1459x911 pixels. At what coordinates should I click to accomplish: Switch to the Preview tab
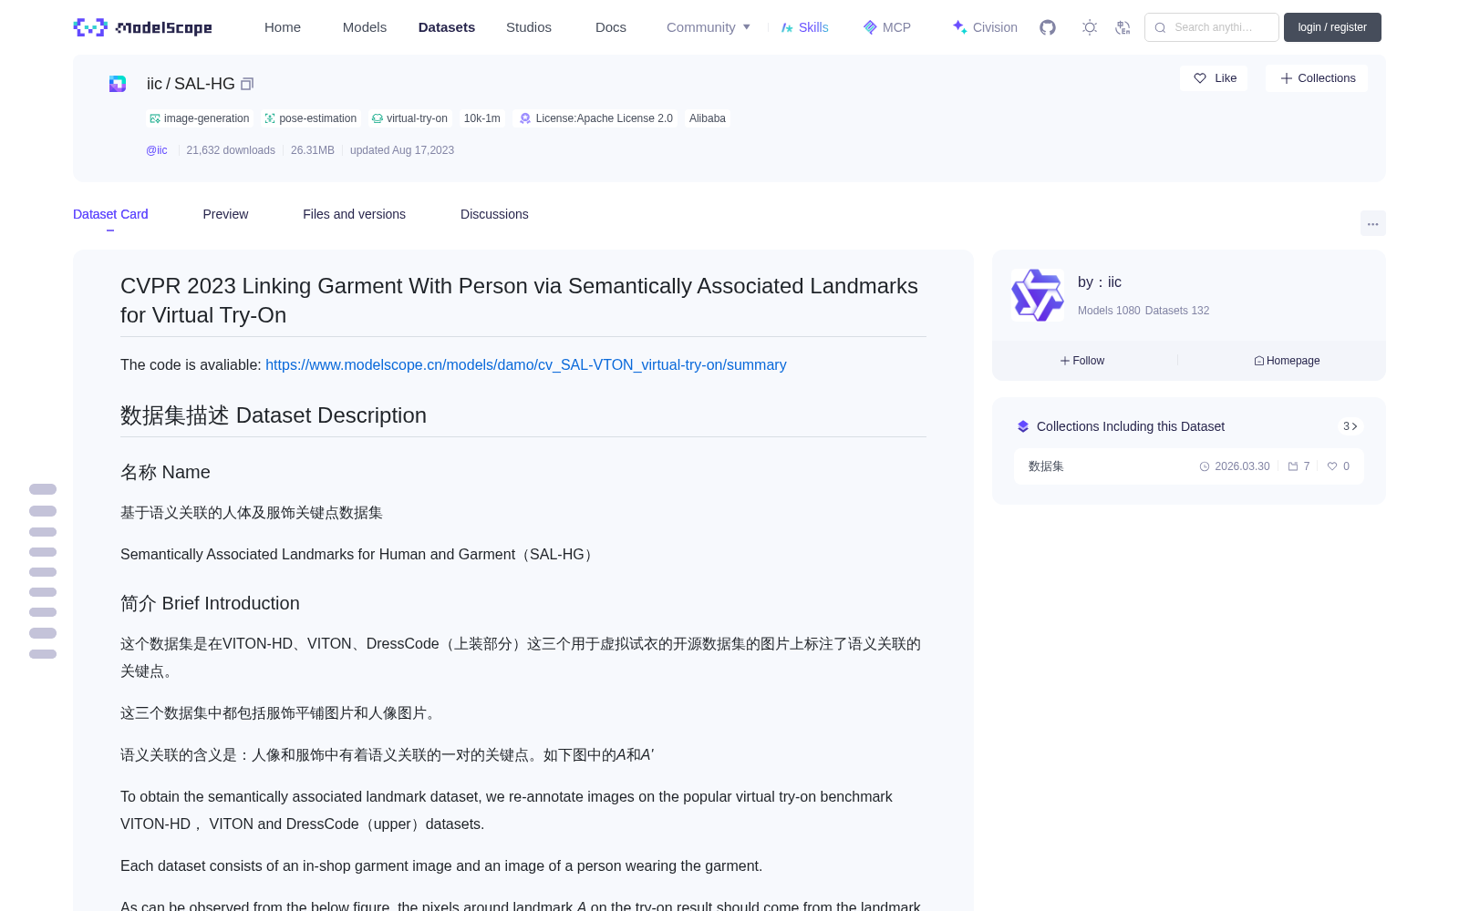pos(225,214)
